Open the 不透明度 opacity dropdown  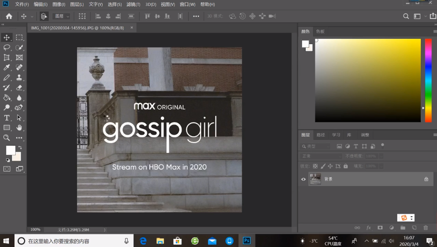381,156
